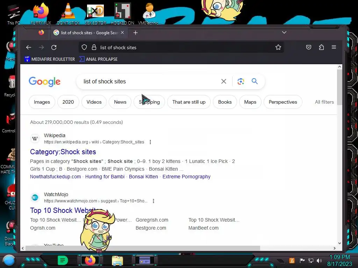This screenshot has height=268, width=358.
Task: Click the WatchMojo favicon in results
Action: click(35, 198)
